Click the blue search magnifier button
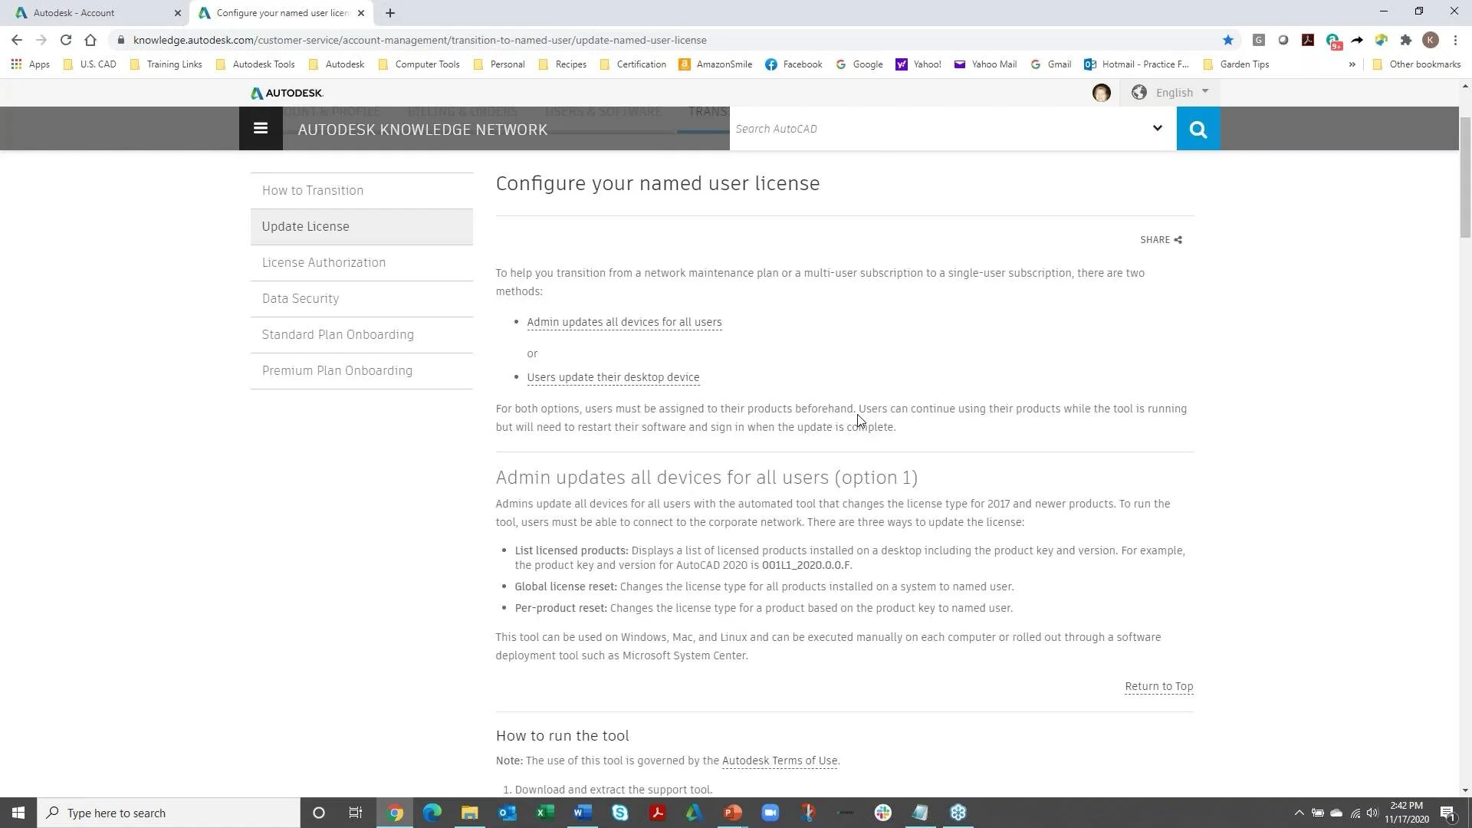Screen dimensions: 1472x828 pos(1198,129)
